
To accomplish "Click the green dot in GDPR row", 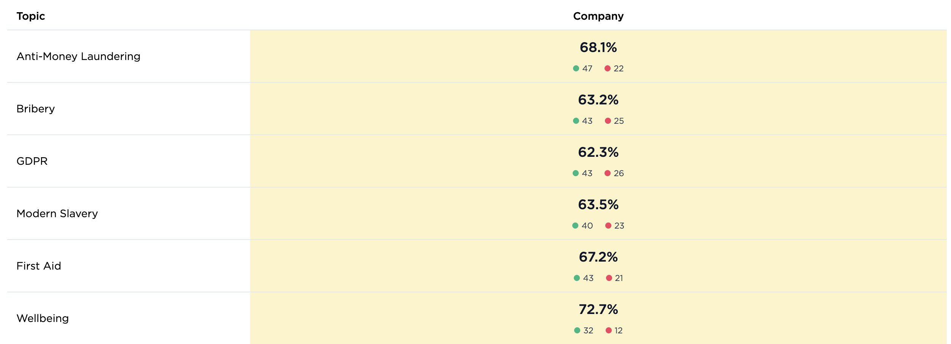I will coord(575,173).
